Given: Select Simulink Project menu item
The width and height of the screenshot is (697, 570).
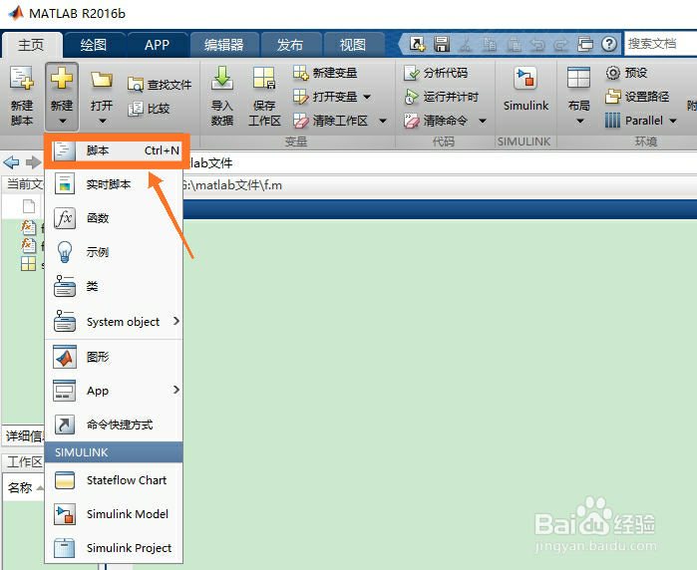Looking at the screenshot, I should 114,548.
